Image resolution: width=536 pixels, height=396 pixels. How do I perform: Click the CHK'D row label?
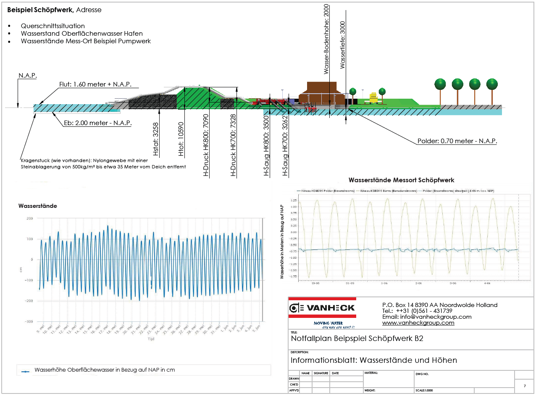coord(294,385)
